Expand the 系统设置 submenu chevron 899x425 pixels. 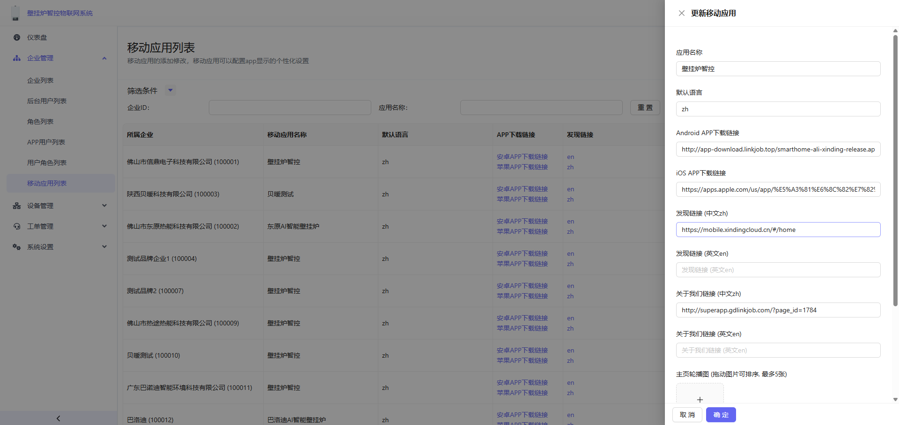(x=104, y=247)
